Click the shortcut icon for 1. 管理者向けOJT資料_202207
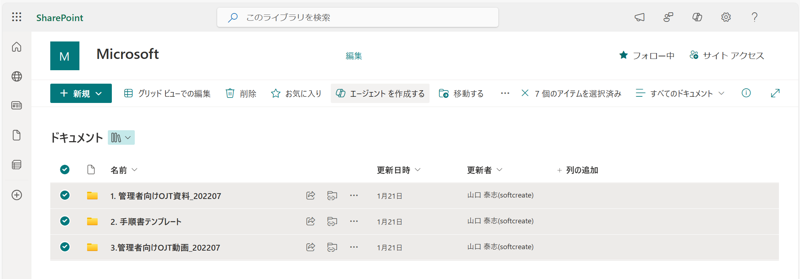The image size is (800, 279). click(x=332, y=195)
